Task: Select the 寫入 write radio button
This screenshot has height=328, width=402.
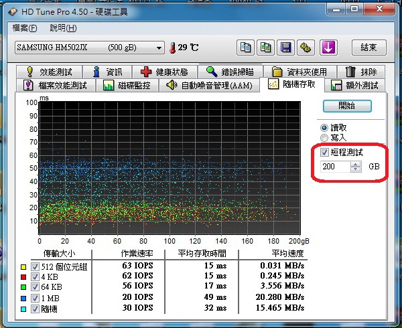Action: pyautogui.click(x=324, y=138)
